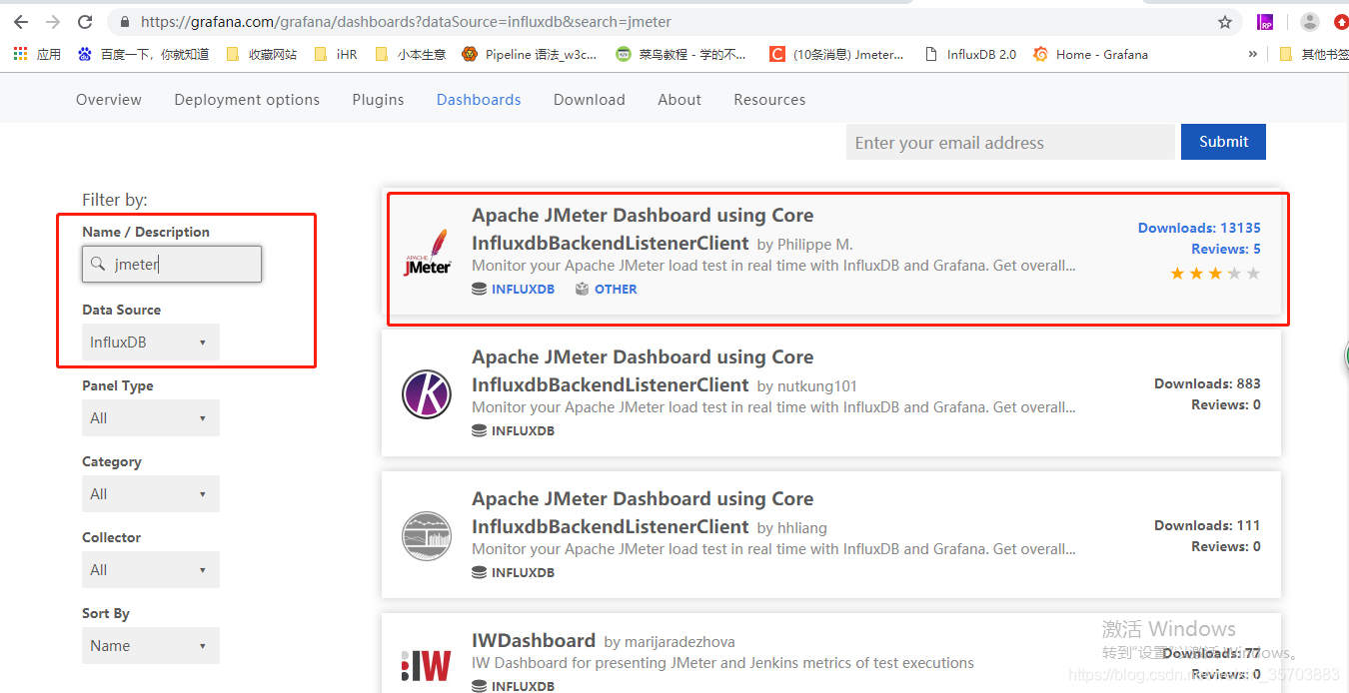The width and height of the screenshot is (1349, 693).
Task: Open the 小本生意 bookmark folder
Action: [x=411, y=54]
